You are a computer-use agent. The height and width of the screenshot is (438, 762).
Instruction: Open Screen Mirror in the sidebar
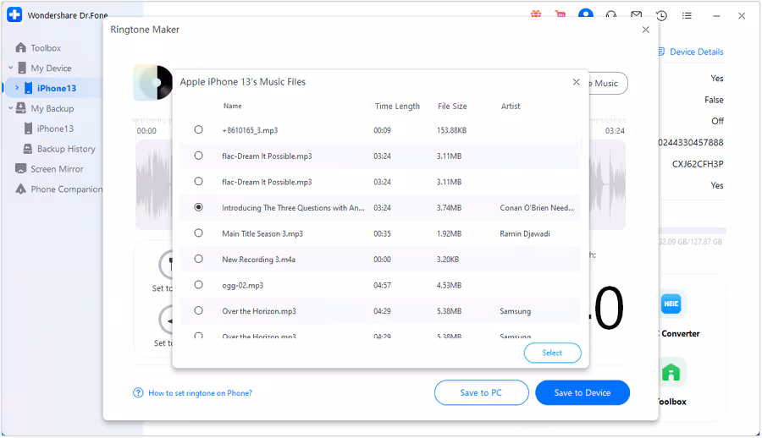coord(57,168)
